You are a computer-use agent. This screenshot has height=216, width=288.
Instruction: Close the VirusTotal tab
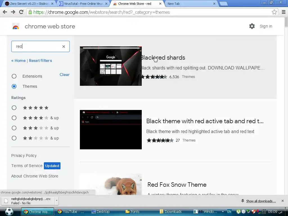106,4
